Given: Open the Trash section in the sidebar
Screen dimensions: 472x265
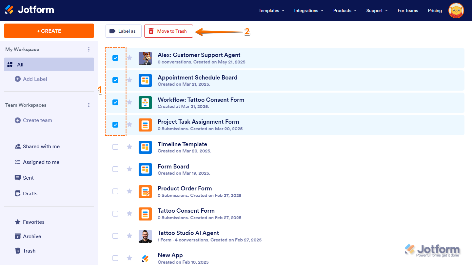Looking at the screenshot, I should pyautogui.click(x=29, y=251).
